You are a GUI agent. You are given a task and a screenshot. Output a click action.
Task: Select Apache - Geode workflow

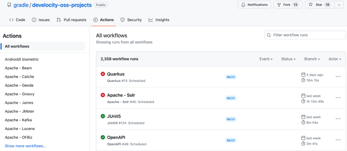tap(19, 85)
